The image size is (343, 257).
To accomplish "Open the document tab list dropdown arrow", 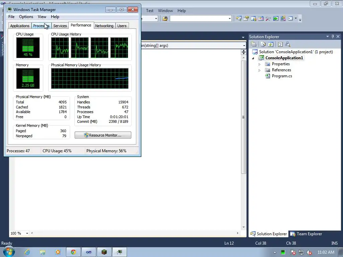I will [243, 37].
